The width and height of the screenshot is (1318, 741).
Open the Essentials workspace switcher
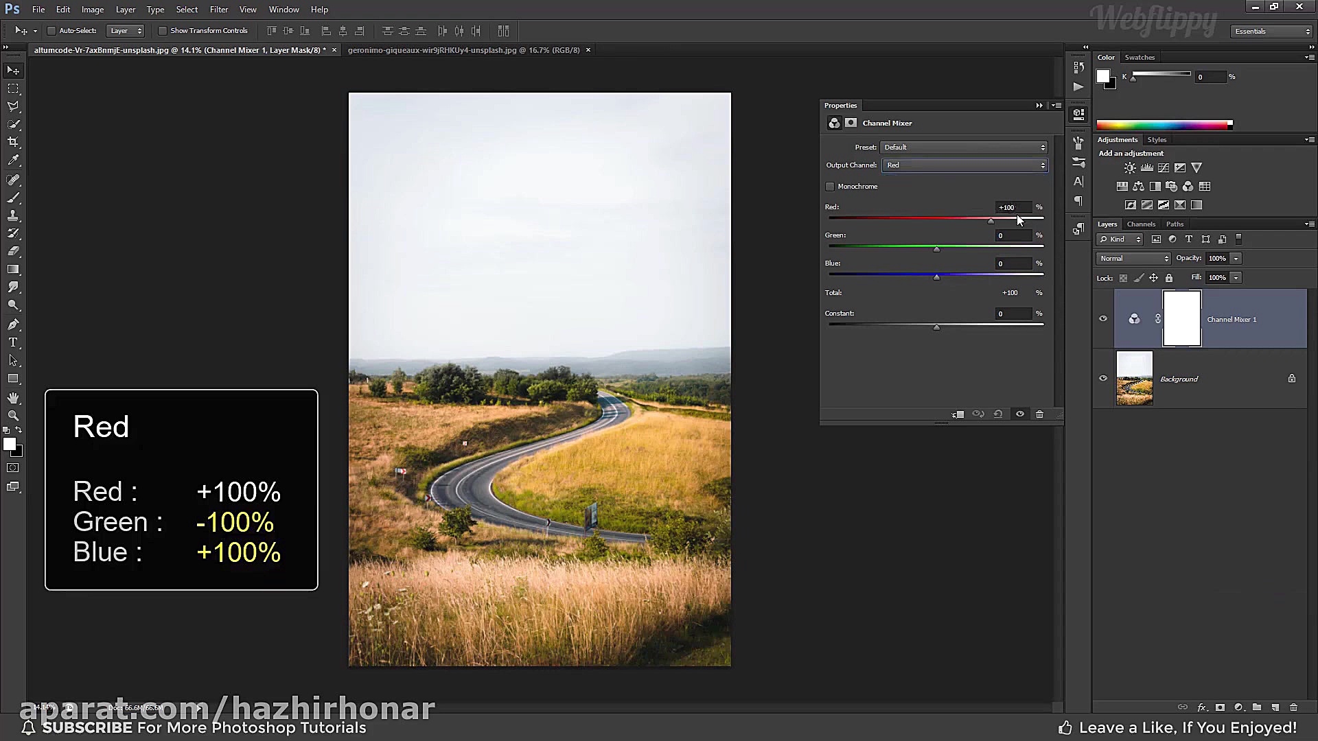click(x=1271, y=32)
